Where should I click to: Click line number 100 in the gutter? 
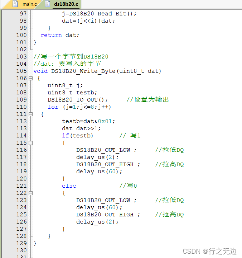coord(21,35)
